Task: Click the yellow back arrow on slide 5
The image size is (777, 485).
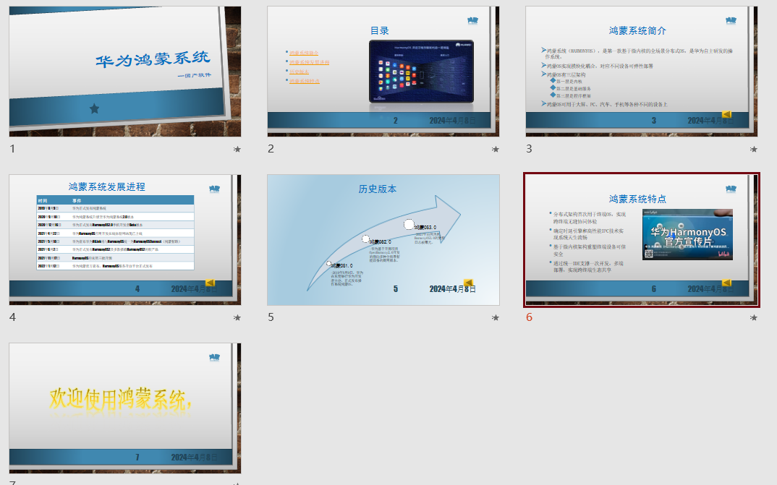Action: [468, 283]
